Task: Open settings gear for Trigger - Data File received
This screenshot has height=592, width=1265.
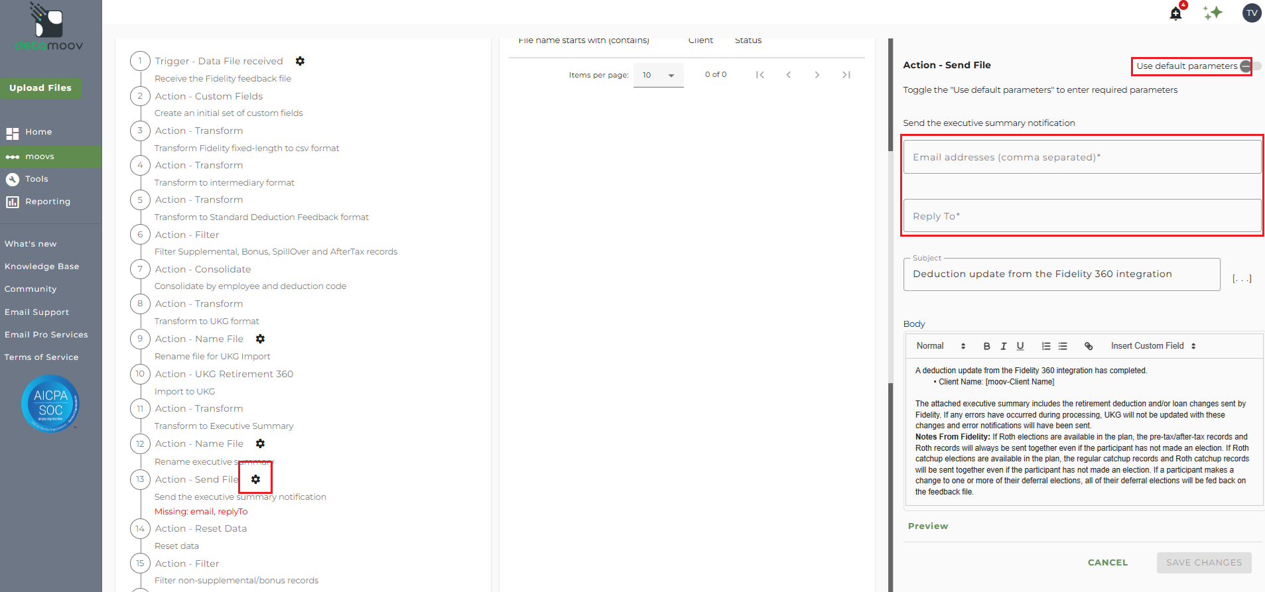Action: tap(300, 61)
